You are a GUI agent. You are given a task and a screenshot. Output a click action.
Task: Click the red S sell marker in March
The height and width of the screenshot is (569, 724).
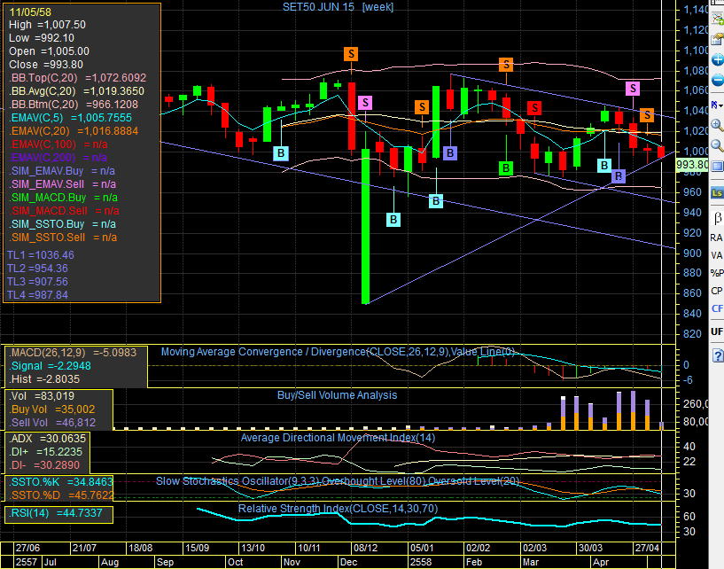tap(534, 108)
